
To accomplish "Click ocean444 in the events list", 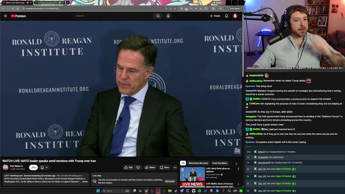I will 263,157.
